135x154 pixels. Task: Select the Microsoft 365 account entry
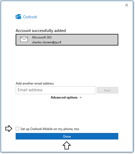(67, 40)
